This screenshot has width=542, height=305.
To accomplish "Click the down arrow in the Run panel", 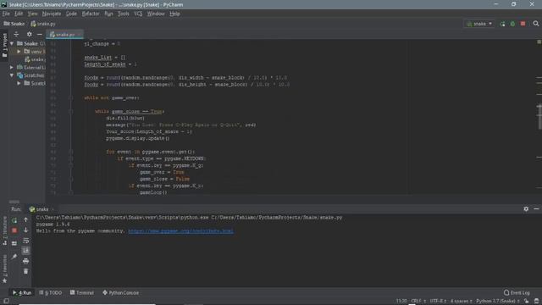I will 26,230.
